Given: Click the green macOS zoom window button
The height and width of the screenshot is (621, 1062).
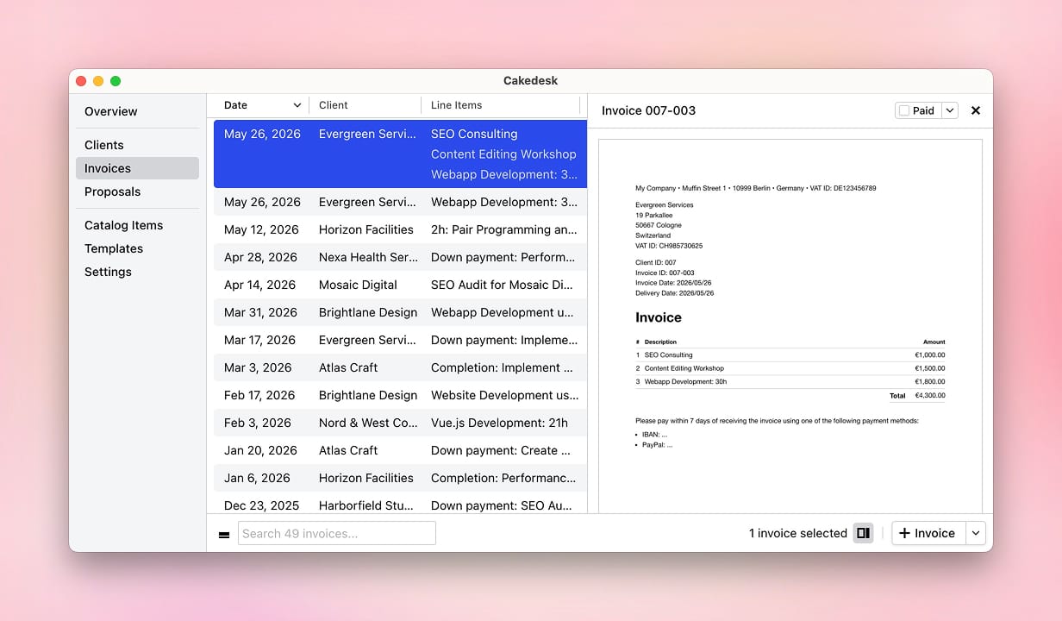Looking at the screenshot, I should point(116,81).
